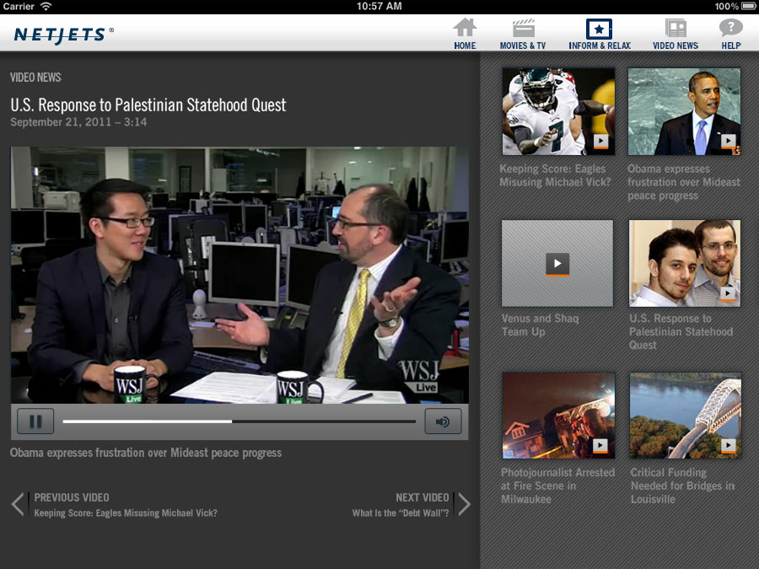The height and width of the screenshot is (569, 759).
Task: Mute the video with speaker button
Action: [443, 421]
